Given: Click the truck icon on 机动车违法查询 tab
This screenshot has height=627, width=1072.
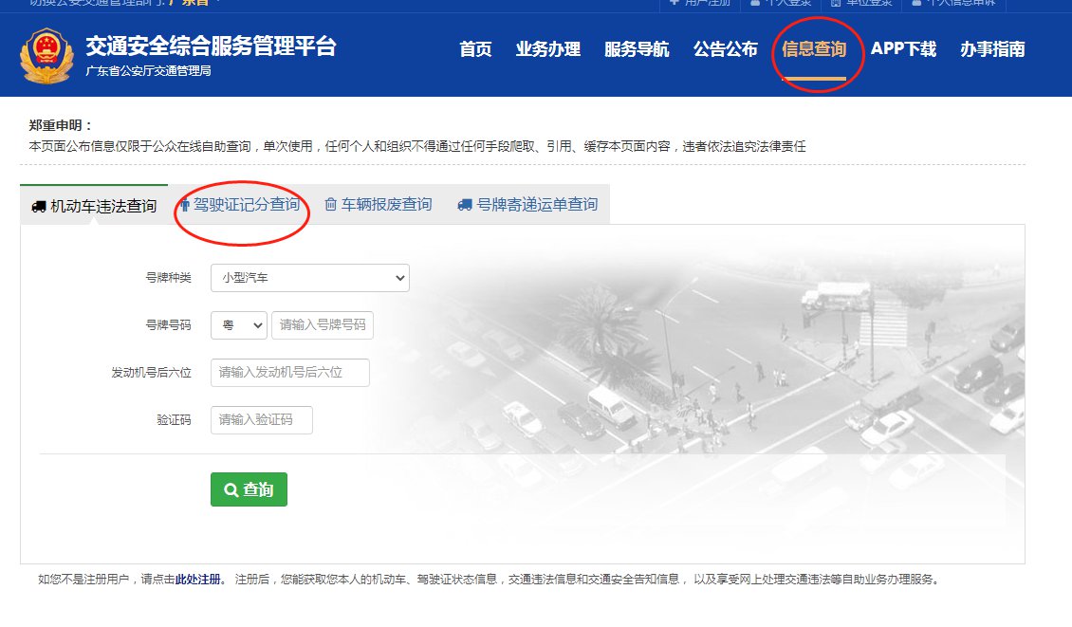Looking at the screenshot, I should coord(39,206).
